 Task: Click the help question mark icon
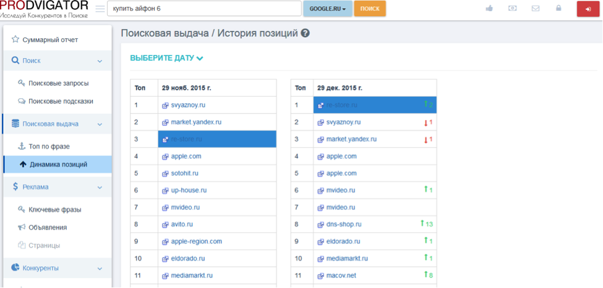[306, 33]
